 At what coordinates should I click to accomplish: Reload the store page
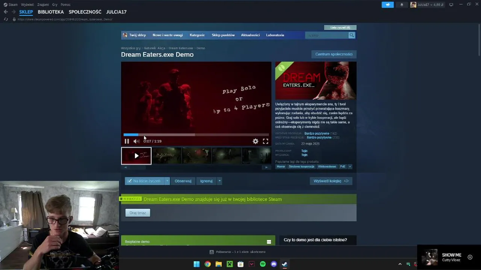point(6,19)
